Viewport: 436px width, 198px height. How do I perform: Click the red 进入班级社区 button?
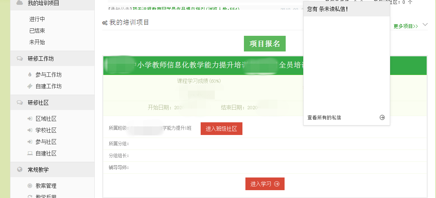pyautogui.click(x=221, y=129)
